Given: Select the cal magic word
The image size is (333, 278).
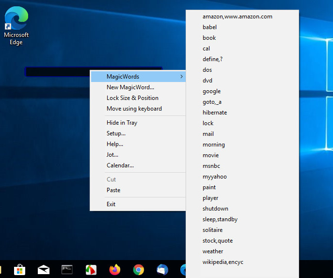Looking at the screenshot, I should [242, 49].
